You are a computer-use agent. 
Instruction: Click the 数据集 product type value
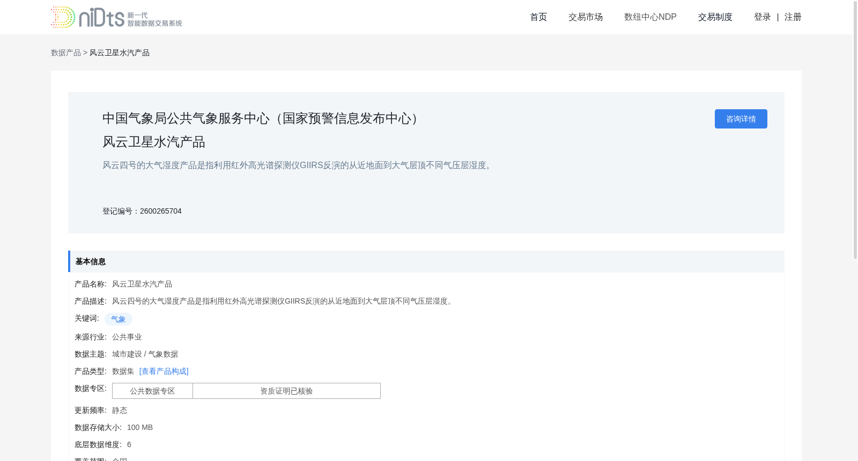click(x=123, y=371)
